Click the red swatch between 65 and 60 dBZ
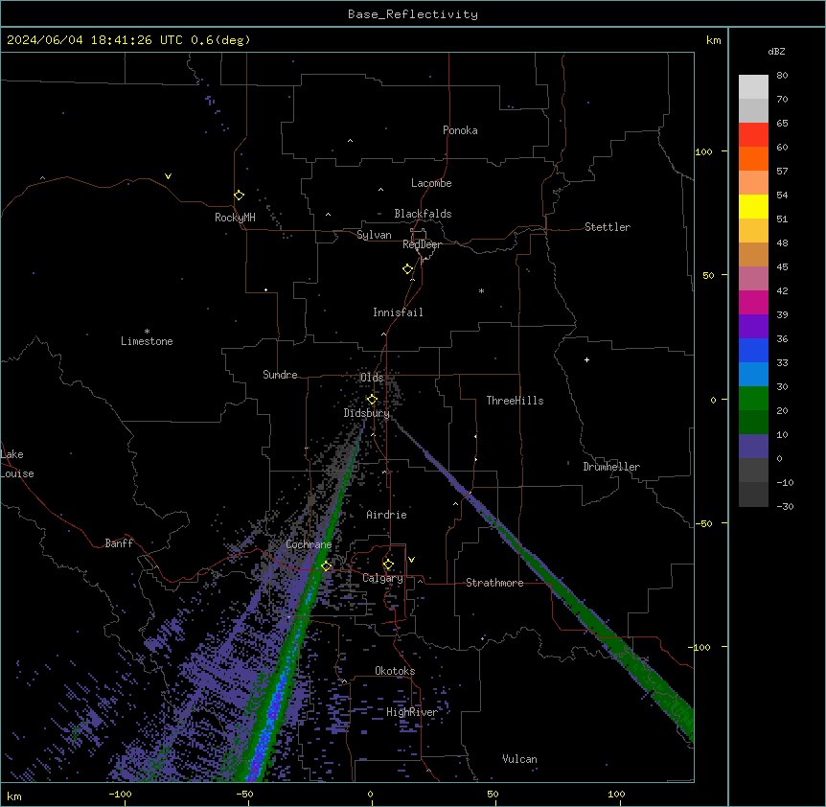The height and width of the screenshot is (807, 826). pos(753,134)
